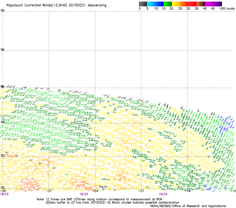Screen dimensions: 236x208
Task: Click the longitude label '-24'
Action: pos(95,191)
